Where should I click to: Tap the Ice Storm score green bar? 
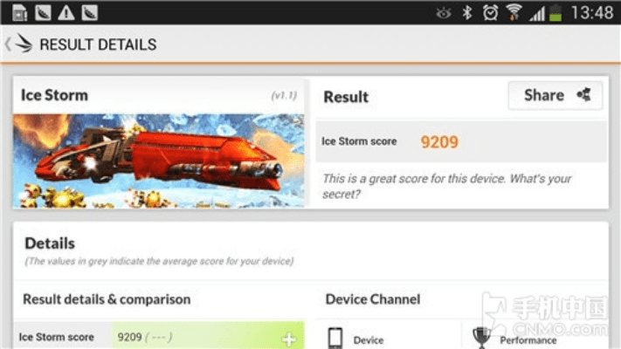[x=208, y=336]
